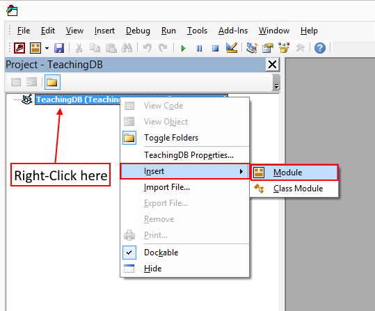
Task: Click the Insert Module toolbar icon
Action: click(x=35, y=48)
